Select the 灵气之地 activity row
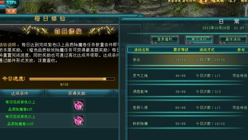248x140 pixels. coord(188,76)
